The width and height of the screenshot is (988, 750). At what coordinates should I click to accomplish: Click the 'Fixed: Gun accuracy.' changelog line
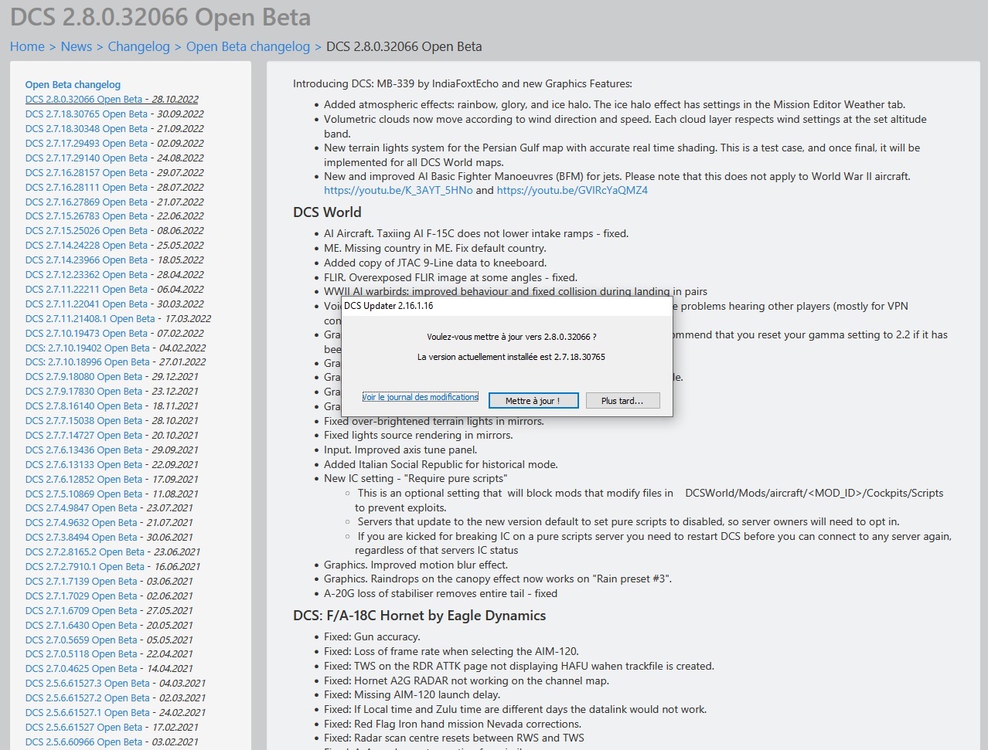coord(372,636)
